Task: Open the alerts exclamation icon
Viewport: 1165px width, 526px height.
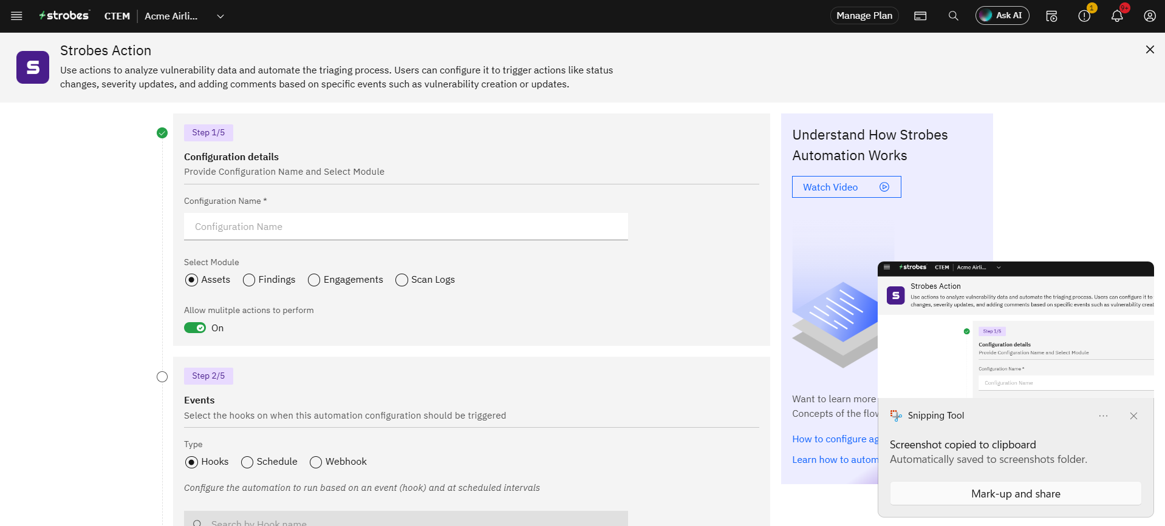Action: click(1084, 16)
